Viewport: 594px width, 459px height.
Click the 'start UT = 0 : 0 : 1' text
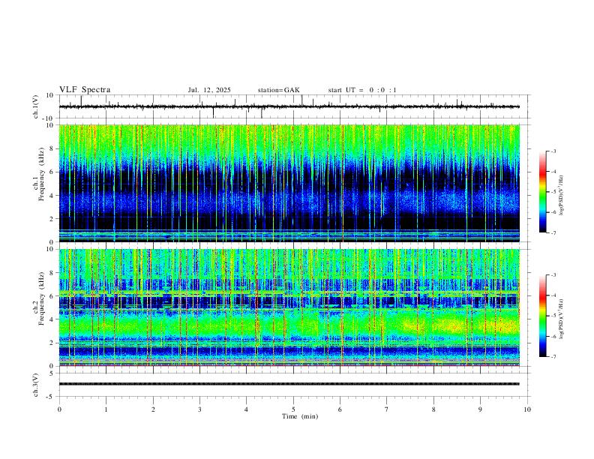[362, 90]
